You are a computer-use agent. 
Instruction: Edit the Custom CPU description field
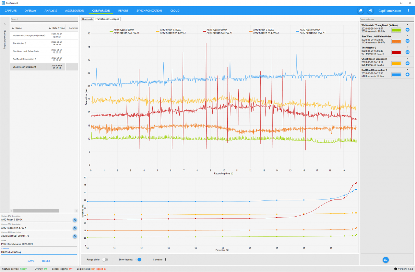(36, 220)
